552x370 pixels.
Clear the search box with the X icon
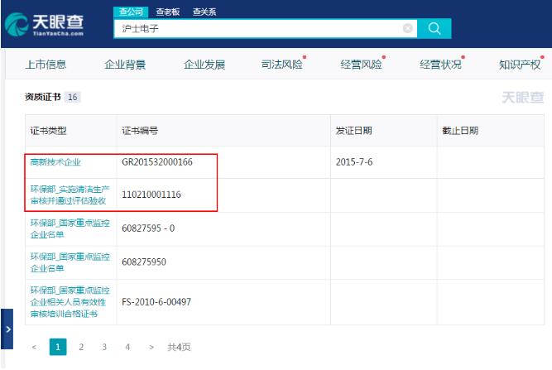coord(408,28)
